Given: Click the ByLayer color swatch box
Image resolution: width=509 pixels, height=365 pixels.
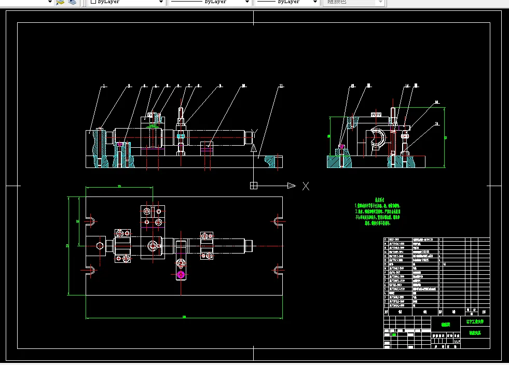Looking at the screenshot, I should point(93,2).
